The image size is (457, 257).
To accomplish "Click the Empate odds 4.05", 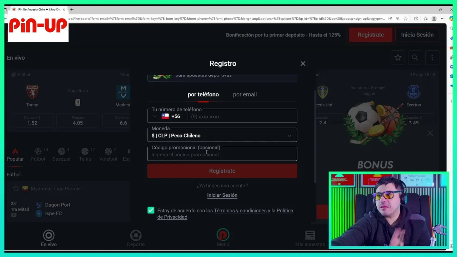I will pos(77,121).
